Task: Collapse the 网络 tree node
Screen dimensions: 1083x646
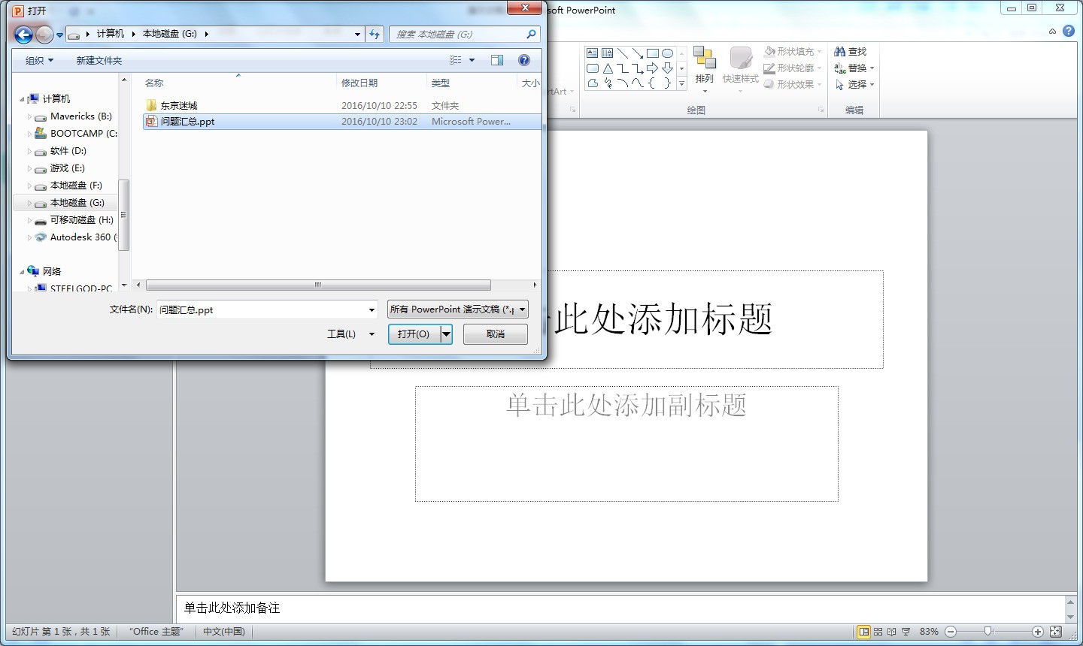Action: (22, 272)
